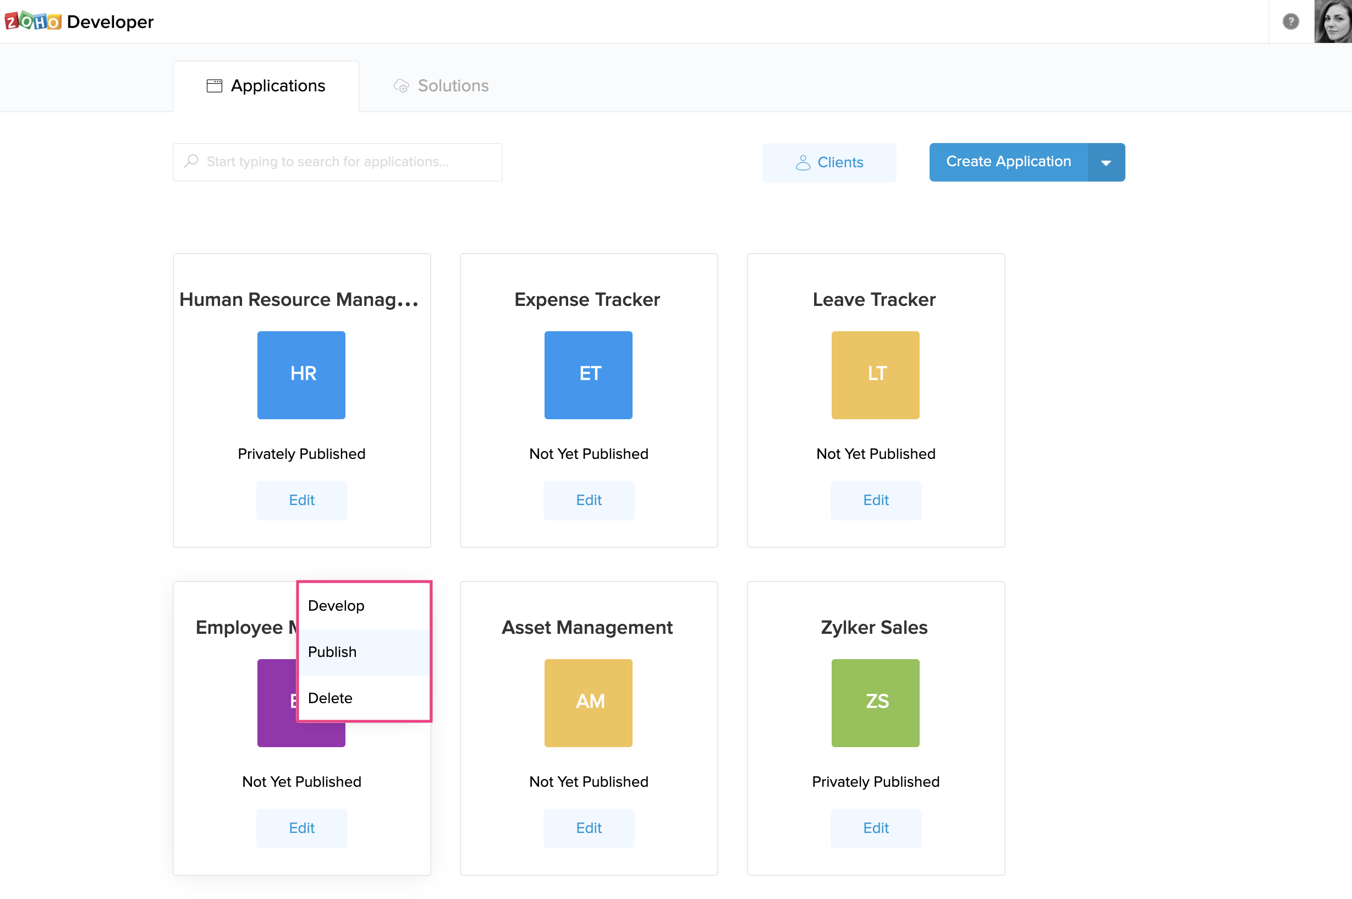Screen dimensions: 1352x899
Task: Click the Create Application button
Action: click(x=1007, y=162)
